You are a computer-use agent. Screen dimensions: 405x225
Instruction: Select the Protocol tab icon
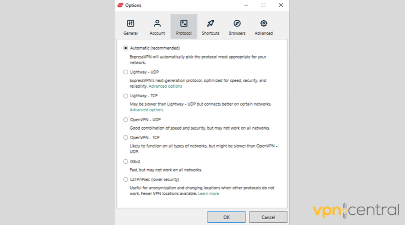[x=184, y=23]
